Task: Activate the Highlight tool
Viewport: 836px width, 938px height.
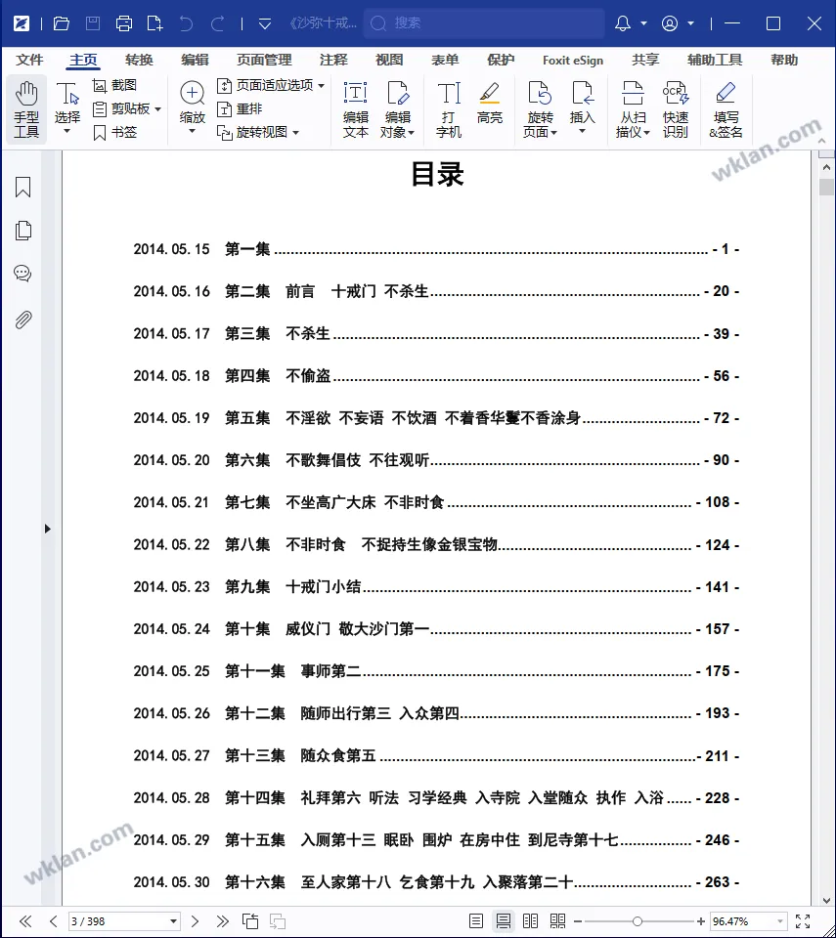Action: [x=489, y=103]
